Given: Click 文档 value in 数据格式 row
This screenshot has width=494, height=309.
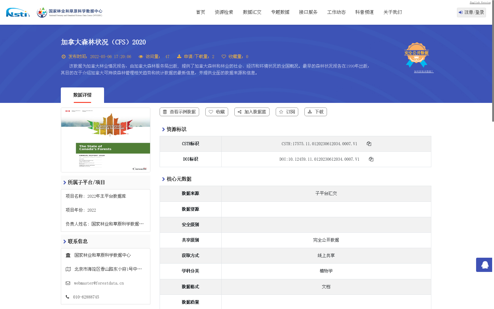Looking at the screenshot, I should point(326,287).
